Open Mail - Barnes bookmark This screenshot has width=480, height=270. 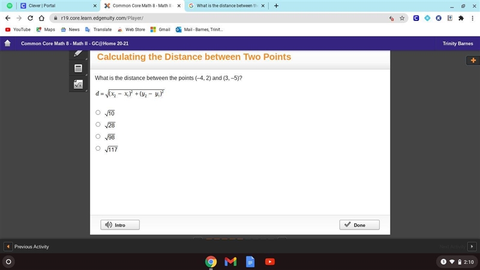click(x=199, y=29)
